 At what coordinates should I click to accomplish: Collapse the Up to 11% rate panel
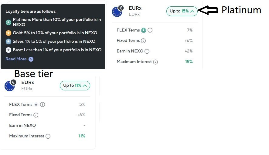click(x=75, y=86)
